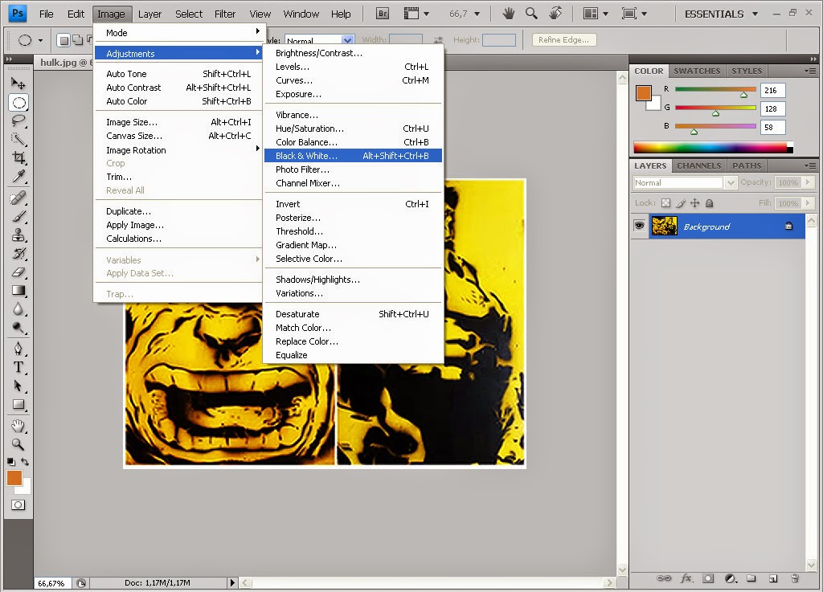Select the Healing Brush tool
823x592 pixels.
(x=18, y=198)
